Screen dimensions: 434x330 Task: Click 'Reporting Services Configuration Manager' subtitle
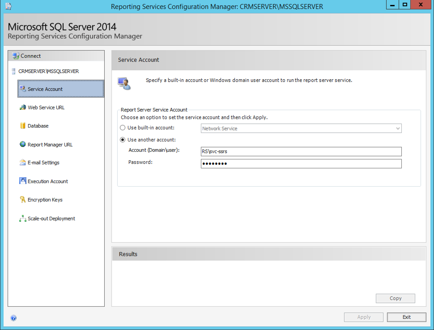75,36
